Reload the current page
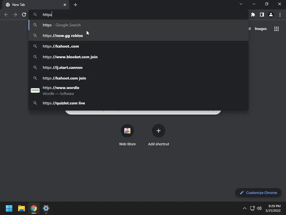Image resolution: width=286 pixels, height=215 pixels. point(24,15)
